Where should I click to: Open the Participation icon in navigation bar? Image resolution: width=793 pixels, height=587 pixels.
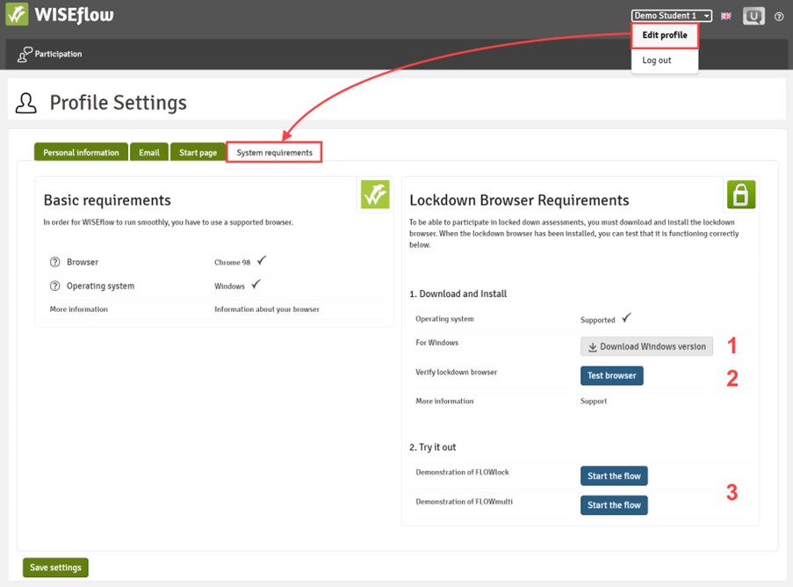click(25, 54)
